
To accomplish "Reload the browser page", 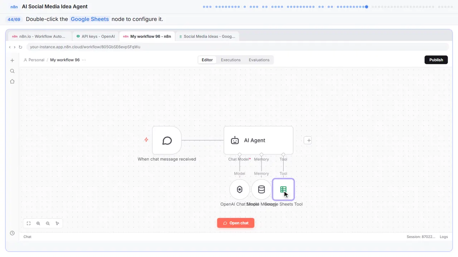I will [x=20, y=47].
